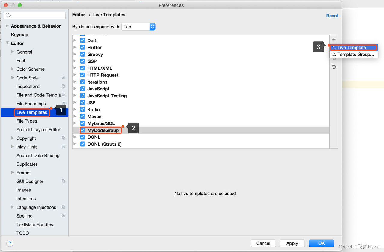Select Live Templates in the sidebar

tap(32, 112)
